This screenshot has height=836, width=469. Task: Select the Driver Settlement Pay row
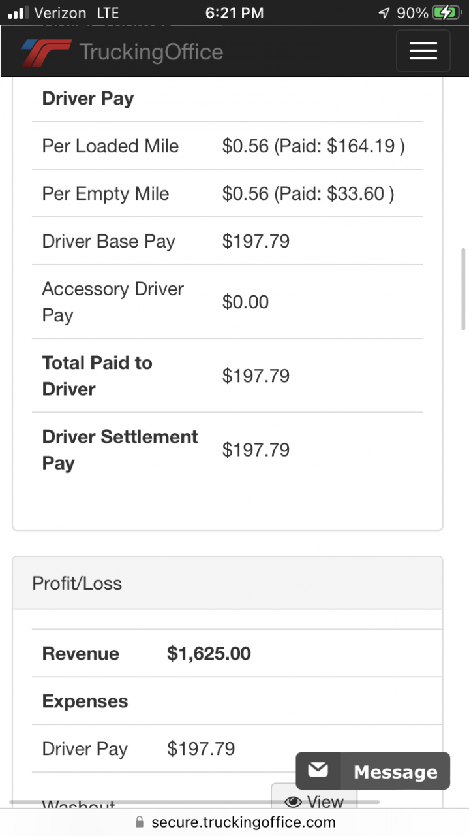[228, 449]
